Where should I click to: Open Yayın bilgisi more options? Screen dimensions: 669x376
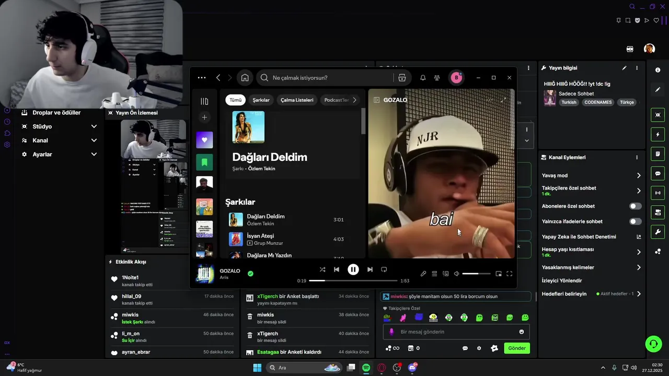637,68
